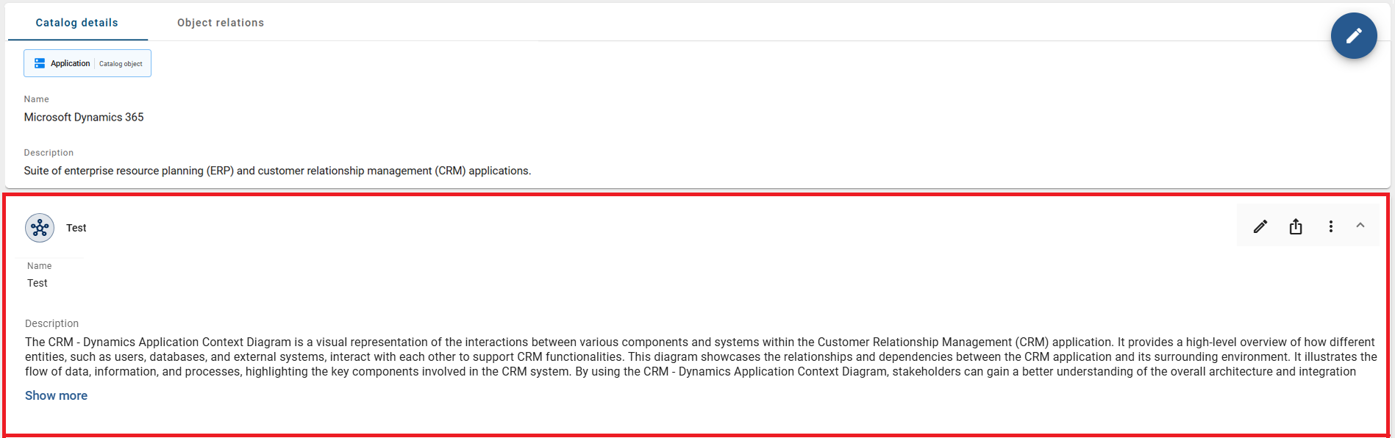Click the Name label above Microsoft Dynamics 365
The image size is (1395, 438).
36,99
